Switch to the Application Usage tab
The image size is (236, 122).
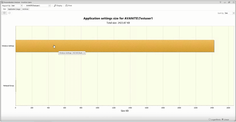(14, 9)
